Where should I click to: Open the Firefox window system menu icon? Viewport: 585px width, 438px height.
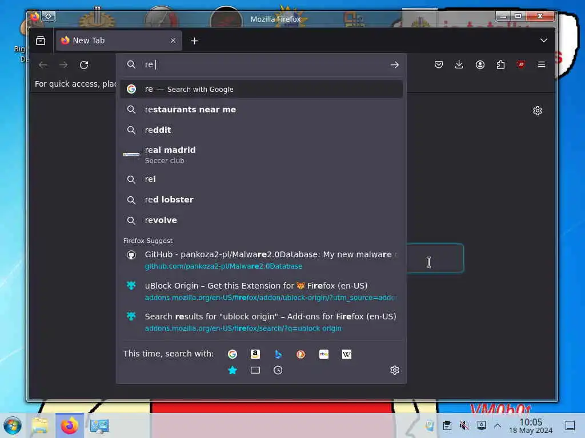point(34,17)
